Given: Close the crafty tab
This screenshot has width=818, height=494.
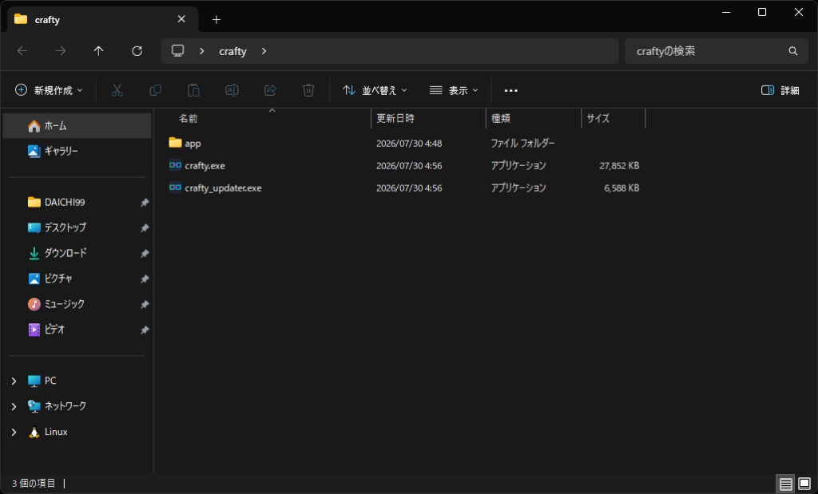Looking at the screenshot, I should (x=181, y=19).
